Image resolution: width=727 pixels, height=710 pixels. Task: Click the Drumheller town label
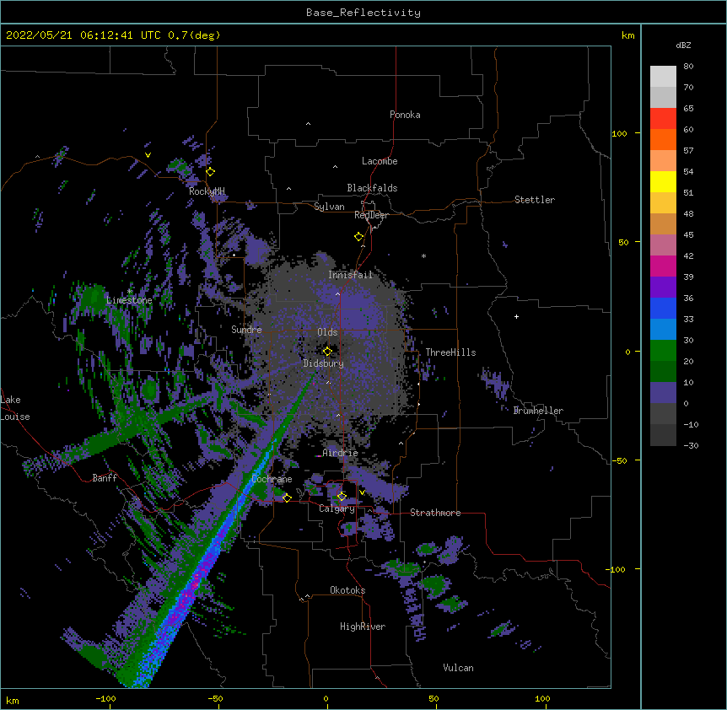pos(538,411)
